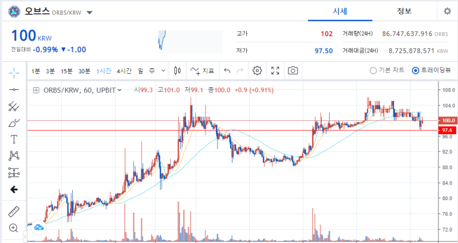Screen dimensions: 458x243
Task: Set interval to 3분
Action: [50, 70]
